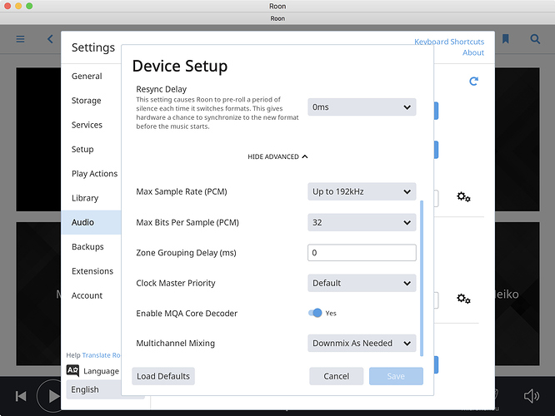Go back with the left arrow

[50, 39]
